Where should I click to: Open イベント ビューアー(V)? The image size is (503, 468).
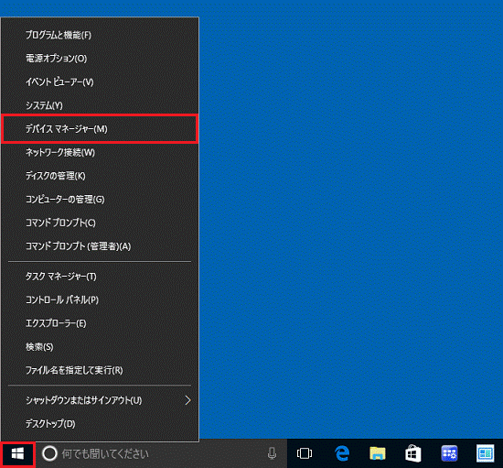point(100,82)
